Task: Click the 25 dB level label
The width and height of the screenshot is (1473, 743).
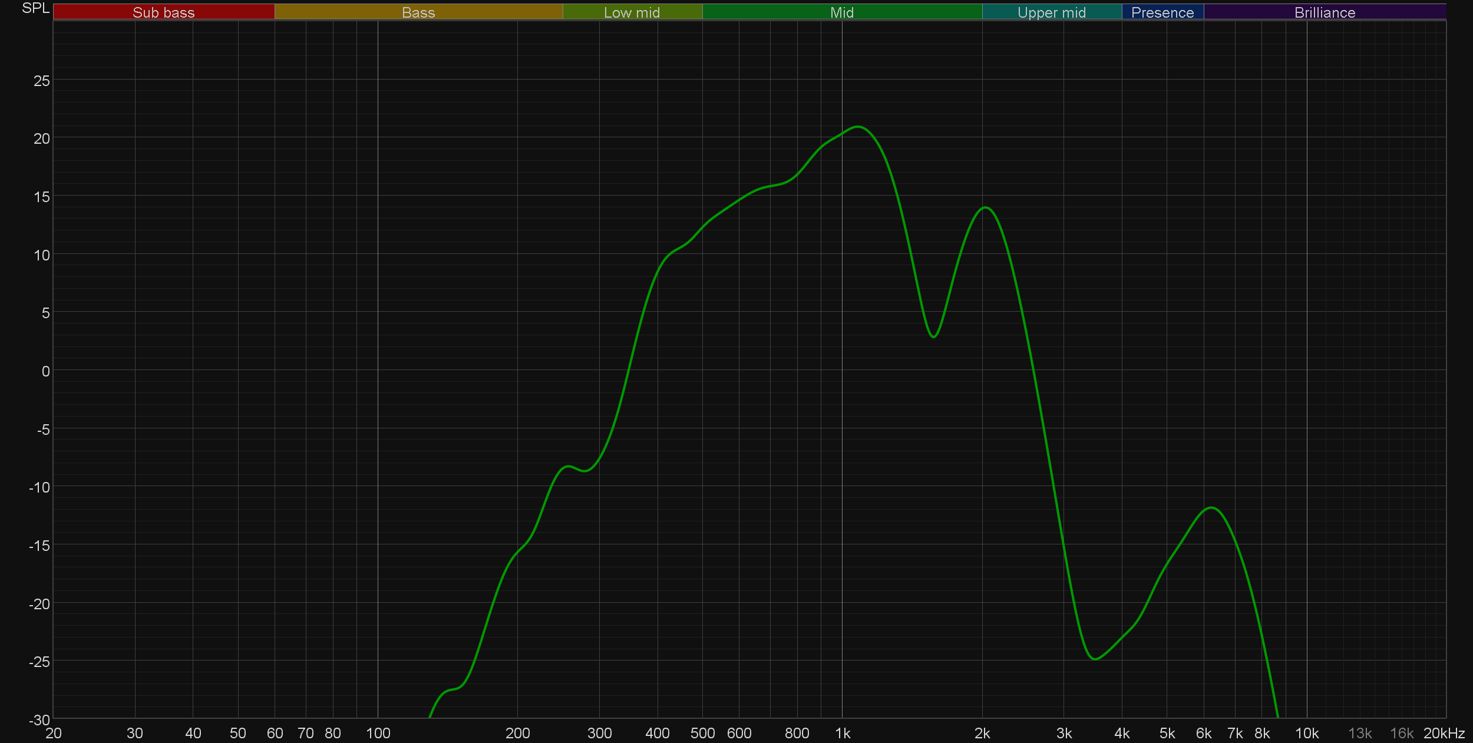Action: coord(42,81)
